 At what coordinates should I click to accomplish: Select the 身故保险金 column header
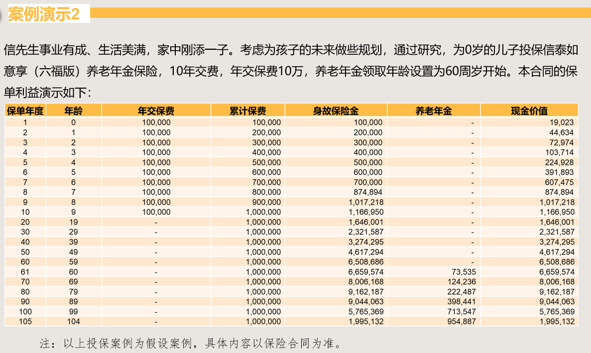pyautogui.click(x=336, y=111)
